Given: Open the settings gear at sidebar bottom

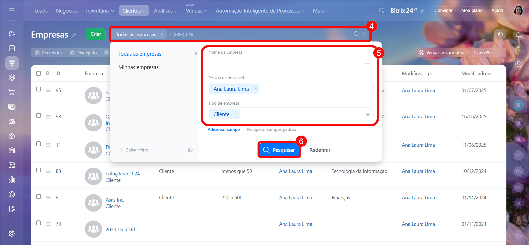Looking at the screenshot, I should [x=12, y=234].
